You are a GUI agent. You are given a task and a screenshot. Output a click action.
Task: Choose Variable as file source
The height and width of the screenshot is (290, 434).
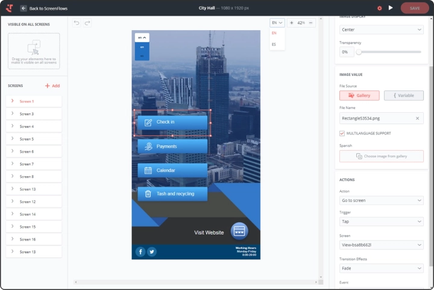tap(403, 95)
